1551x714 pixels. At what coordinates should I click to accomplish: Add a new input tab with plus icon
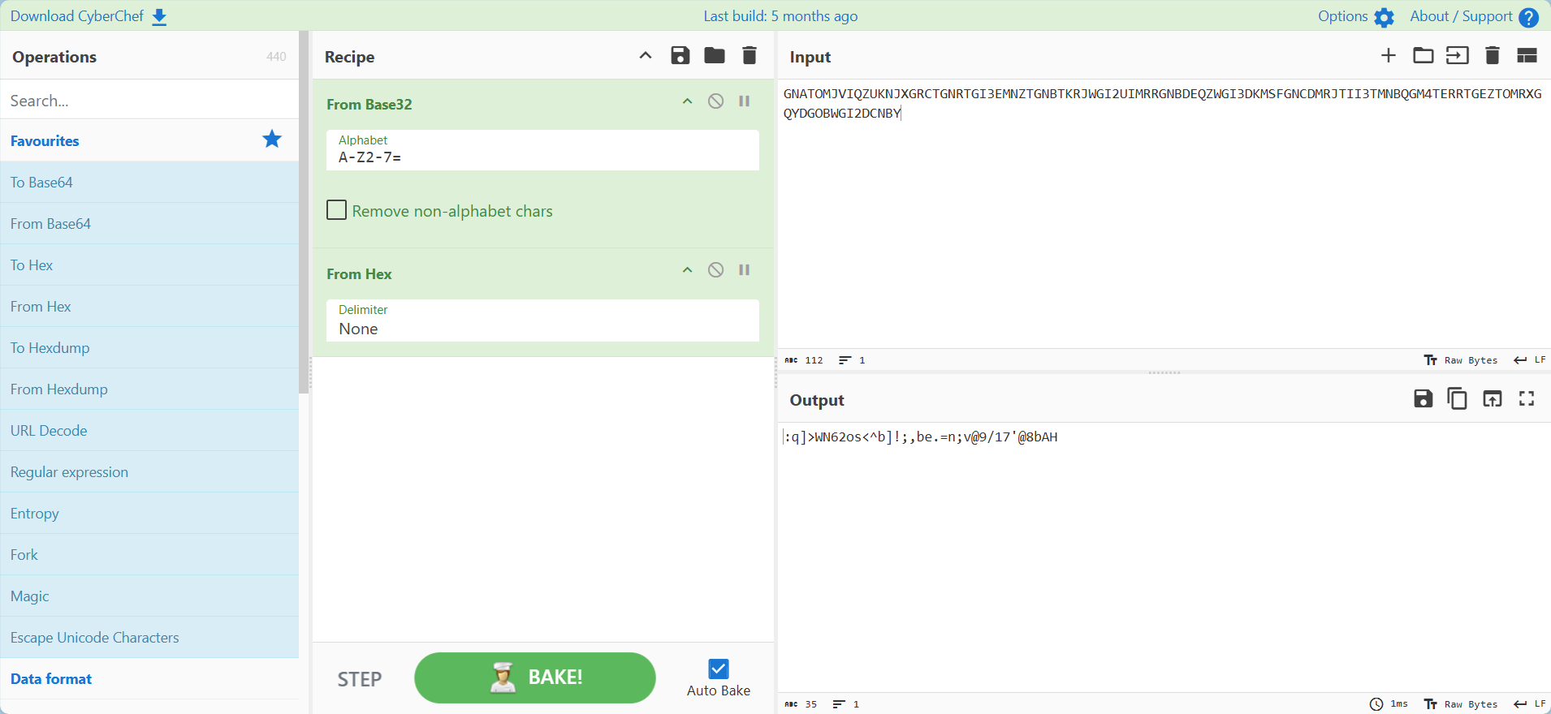pyautogui.click(x=1389, y=55)
